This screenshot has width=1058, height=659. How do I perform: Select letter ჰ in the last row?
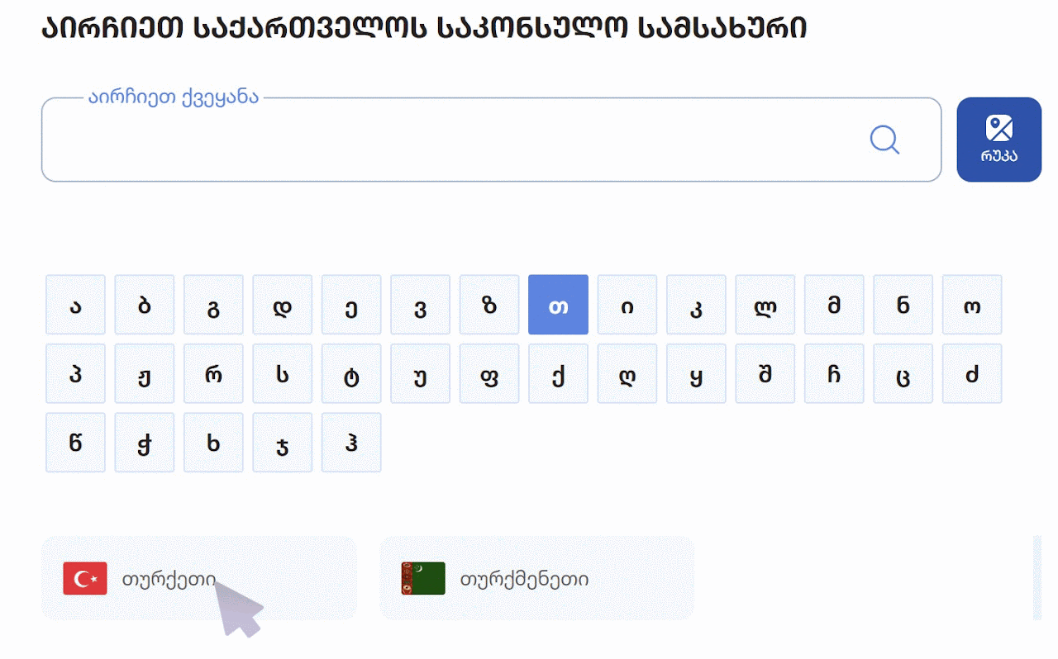pyautogui.click(x=351, y=443)
